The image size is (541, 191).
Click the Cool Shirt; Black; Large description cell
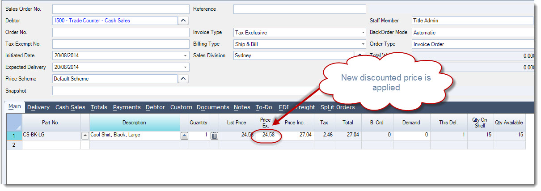click(x=135, y=136)
